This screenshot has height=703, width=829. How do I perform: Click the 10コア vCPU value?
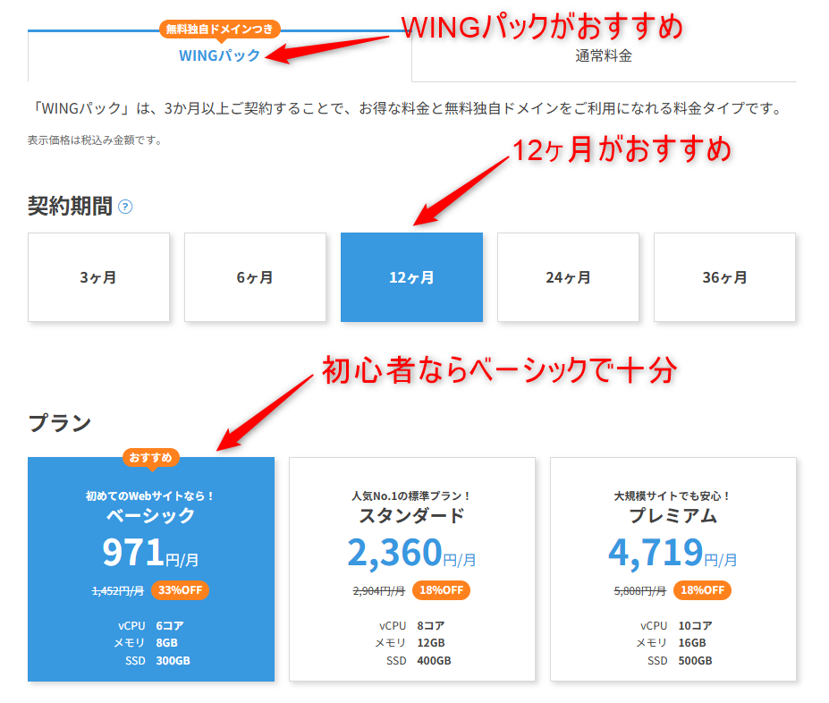click(695, 626)
